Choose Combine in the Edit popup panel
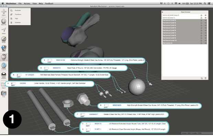Image resolution: width=213 pixels, height=137 pixels. click(18, 23)
